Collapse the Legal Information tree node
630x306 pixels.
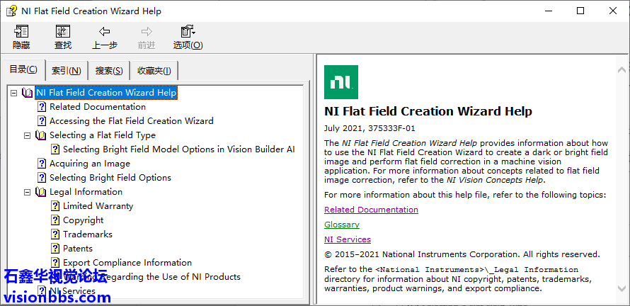(28, 192)
